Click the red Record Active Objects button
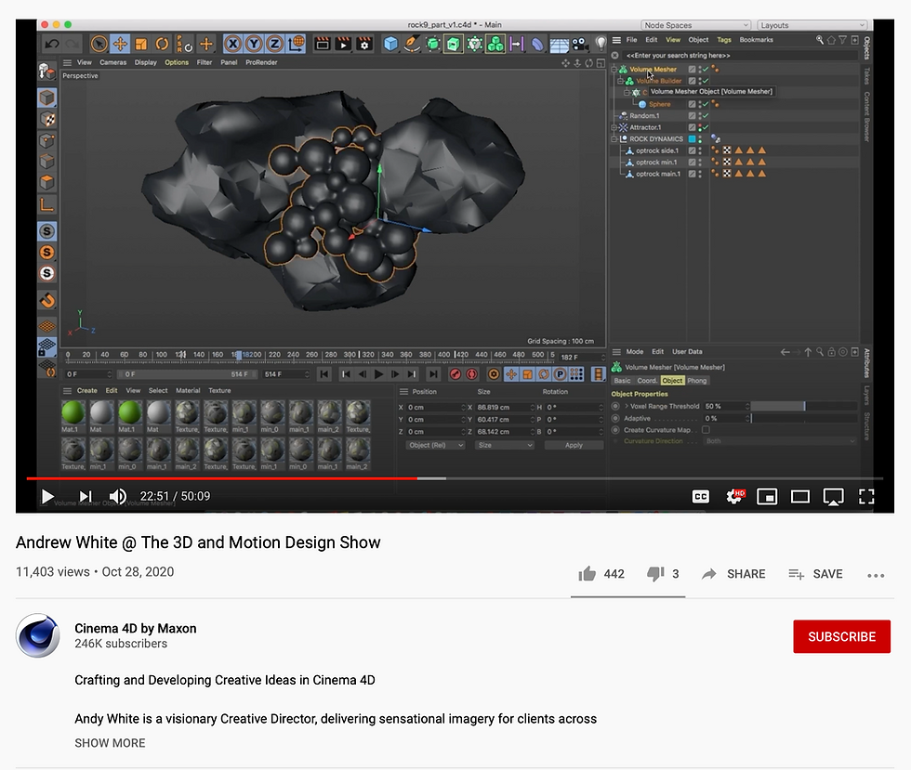The width and height of the screenshot is (911, 770). click(455, 374)
